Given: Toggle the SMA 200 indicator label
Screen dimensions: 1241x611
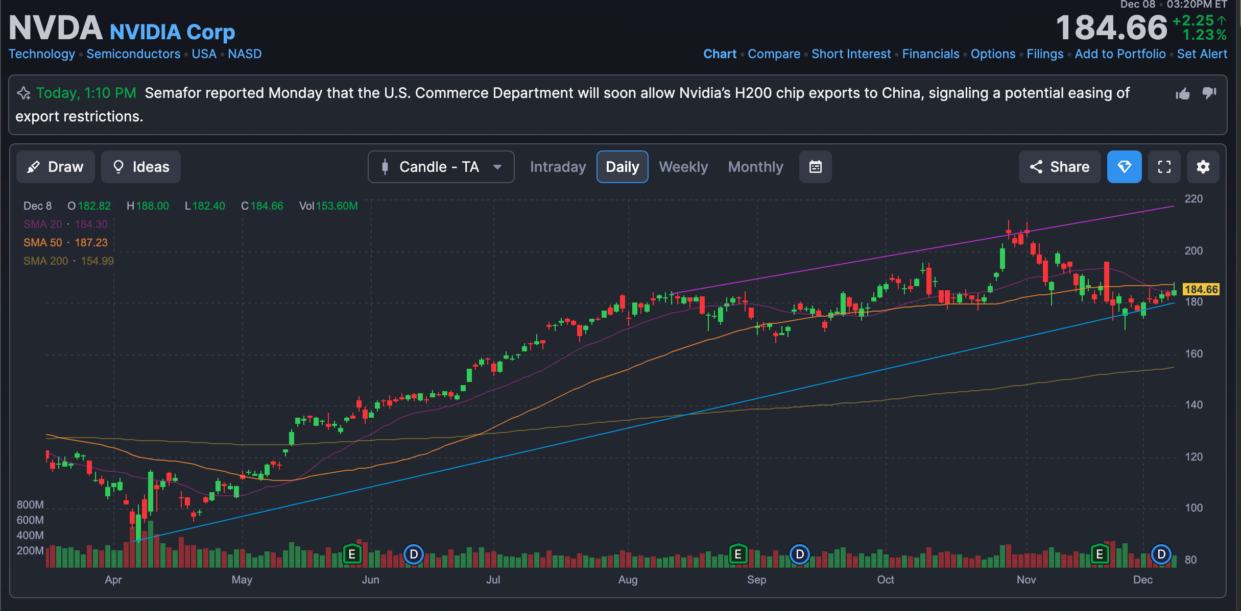Looking at the screenshot, I should [x=45, y=261].
